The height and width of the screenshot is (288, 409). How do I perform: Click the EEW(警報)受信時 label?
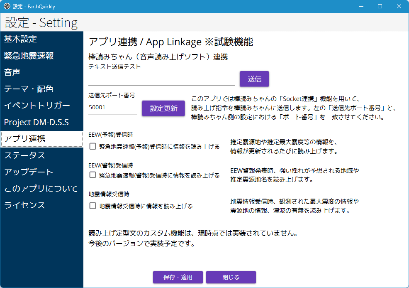(x=111, y=165)
